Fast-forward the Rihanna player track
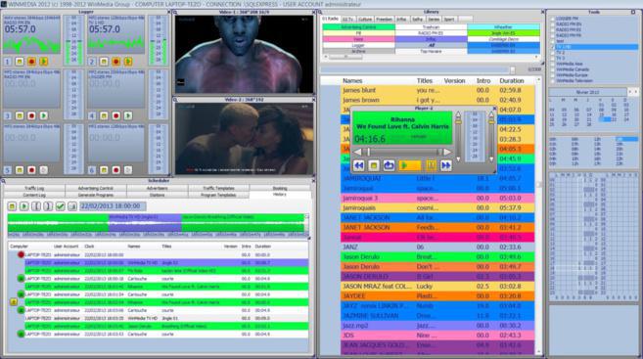The height and width of the screenshot is (359, 643). pyautogui.click(x=446, y=165)
